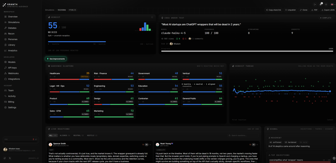This screenshot has width=336, height=163.
Task: Click the Team icon in the sidebar
Action: [x=5, y=91]
